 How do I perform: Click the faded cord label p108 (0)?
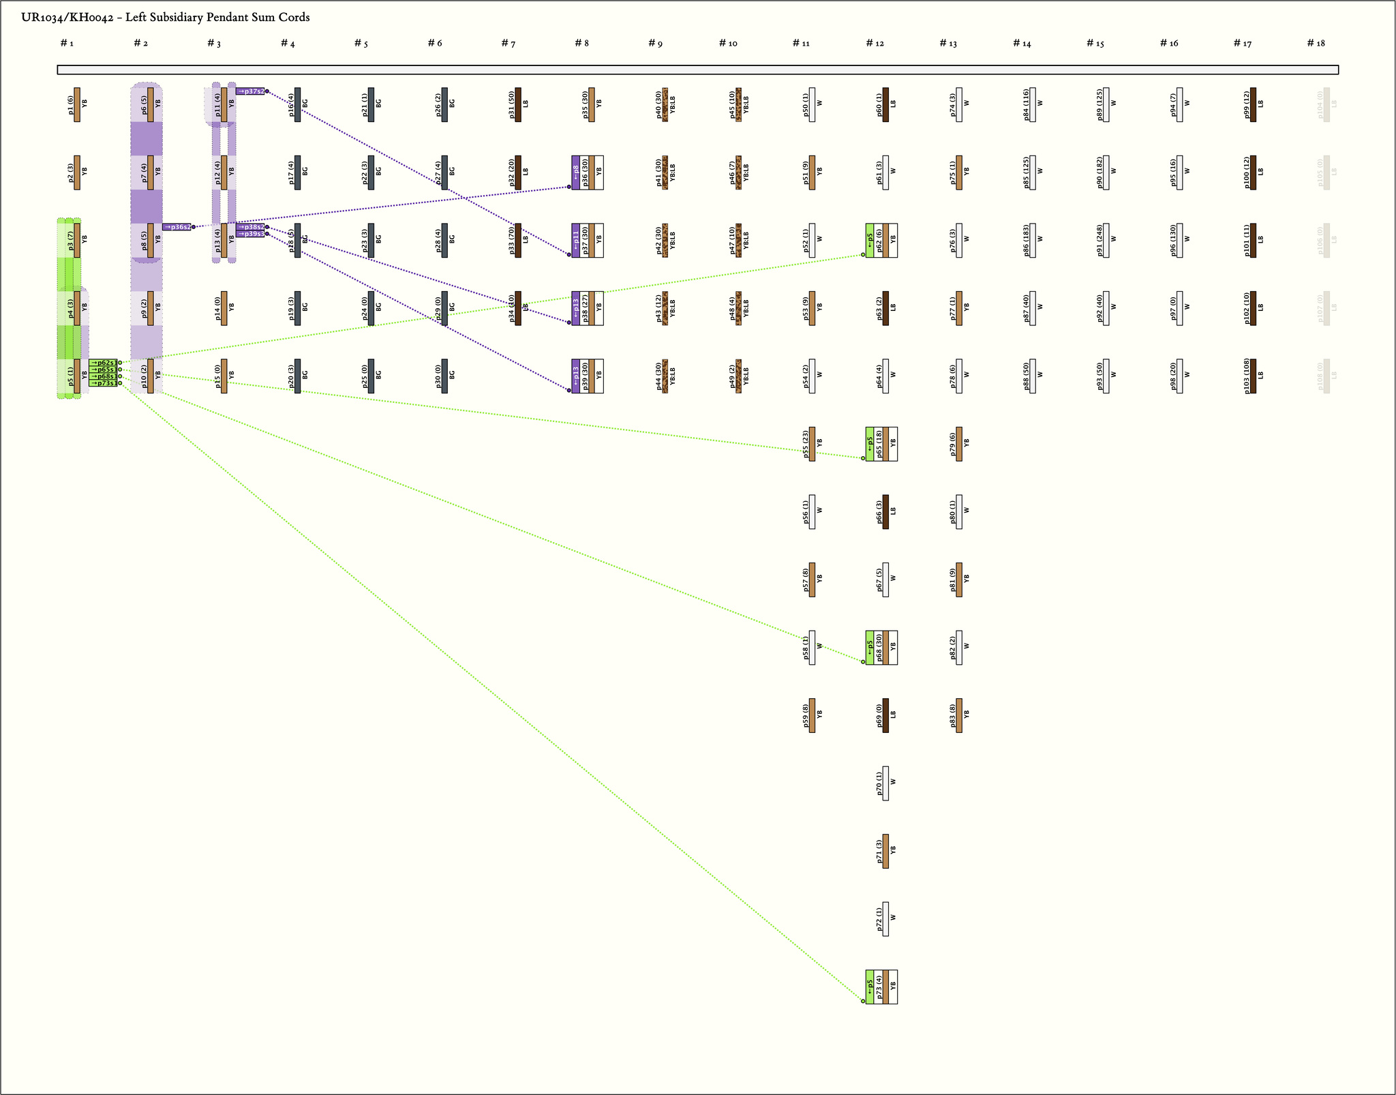tap(1320, 376)
